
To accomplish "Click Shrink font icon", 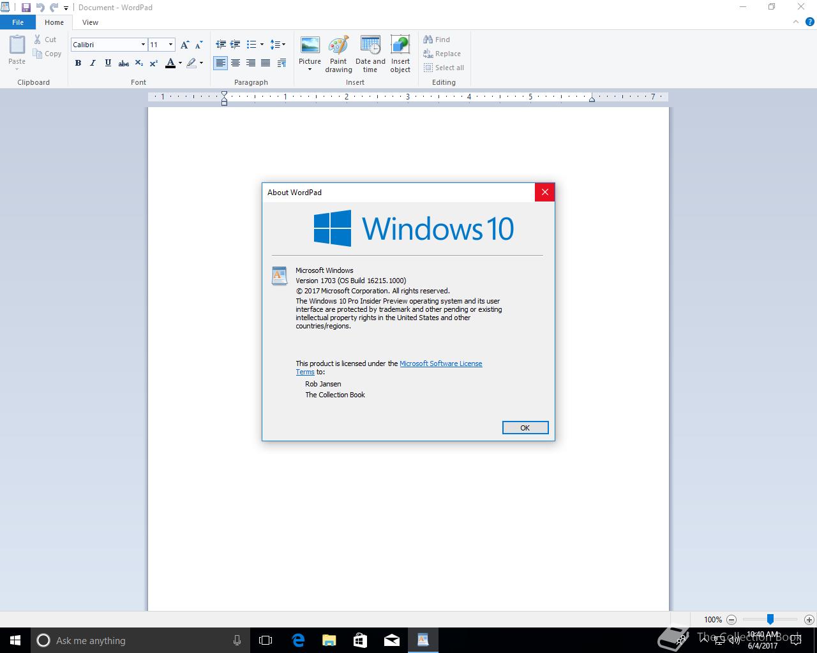I will pyautogui.click(x=199, y=45).
